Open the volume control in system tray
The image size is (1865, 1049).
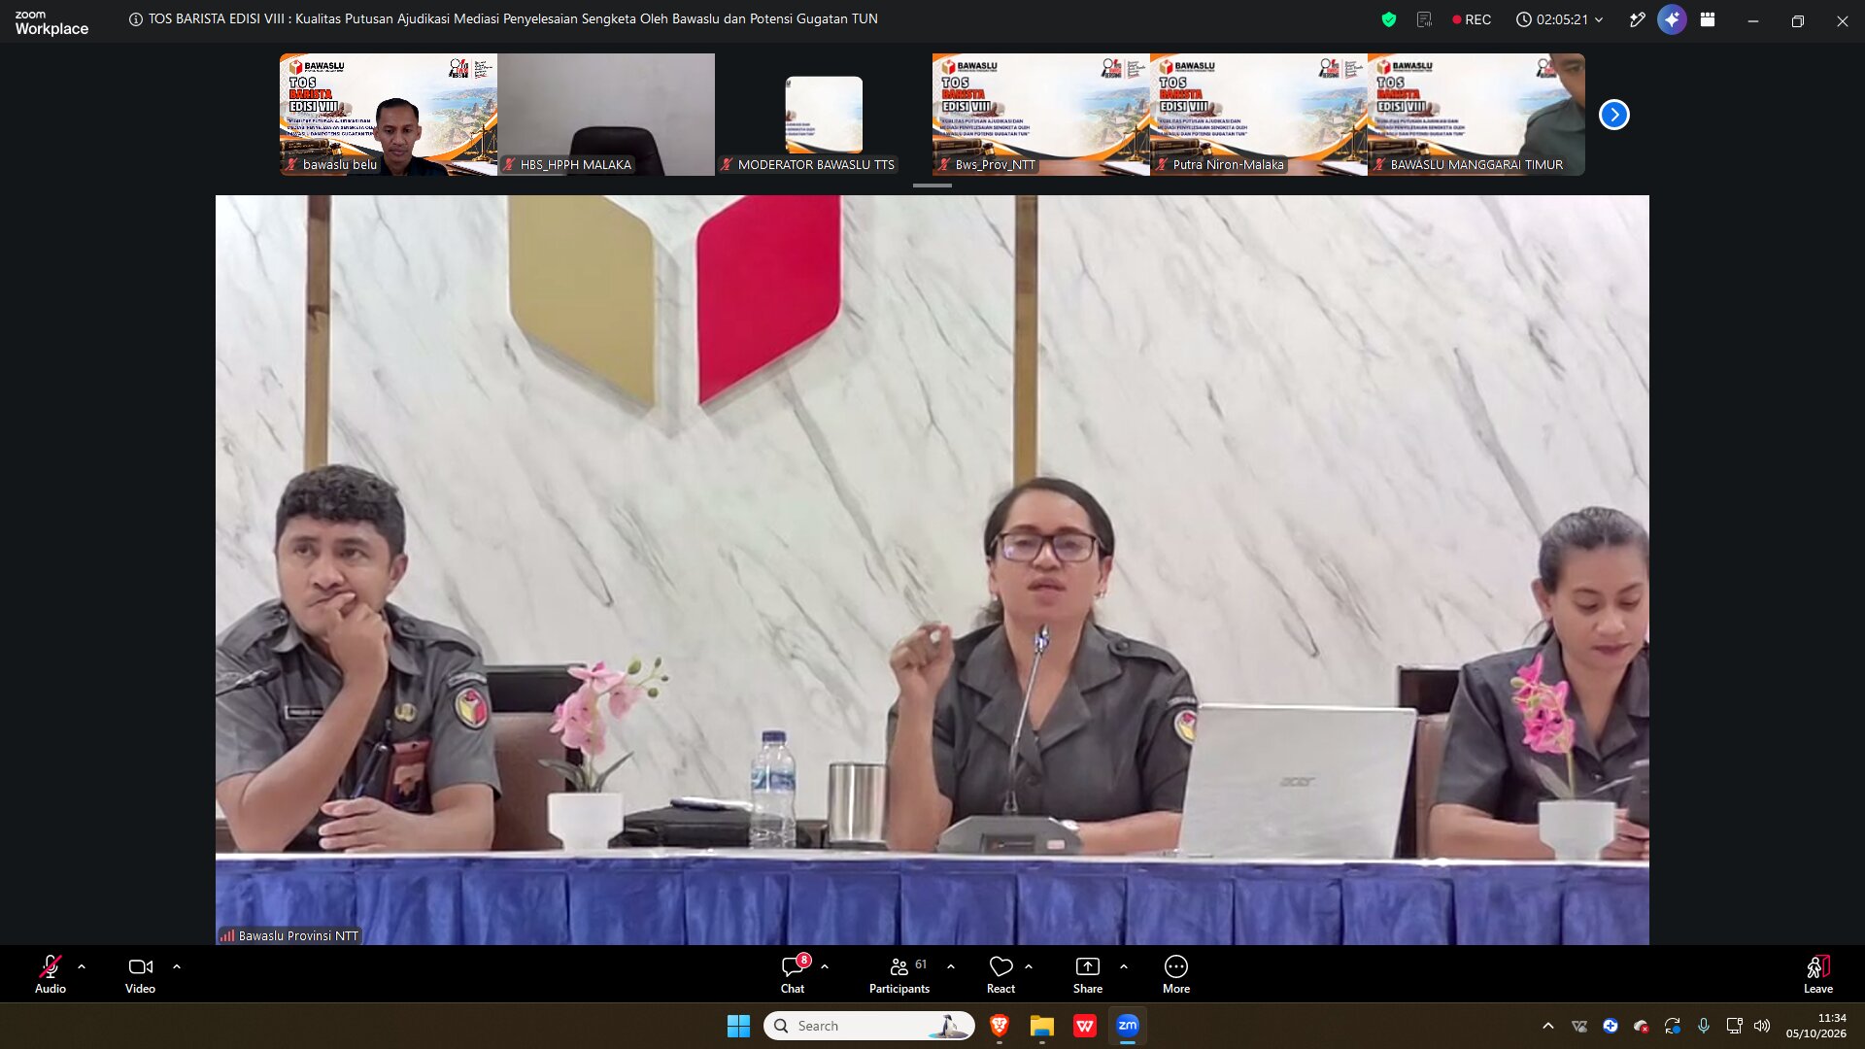(x=1762, y=1026)
